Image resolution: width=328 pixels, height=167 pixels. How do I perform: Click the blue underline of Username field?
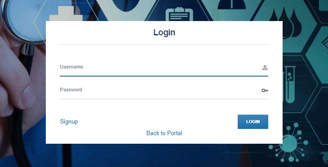pos(164,76)
